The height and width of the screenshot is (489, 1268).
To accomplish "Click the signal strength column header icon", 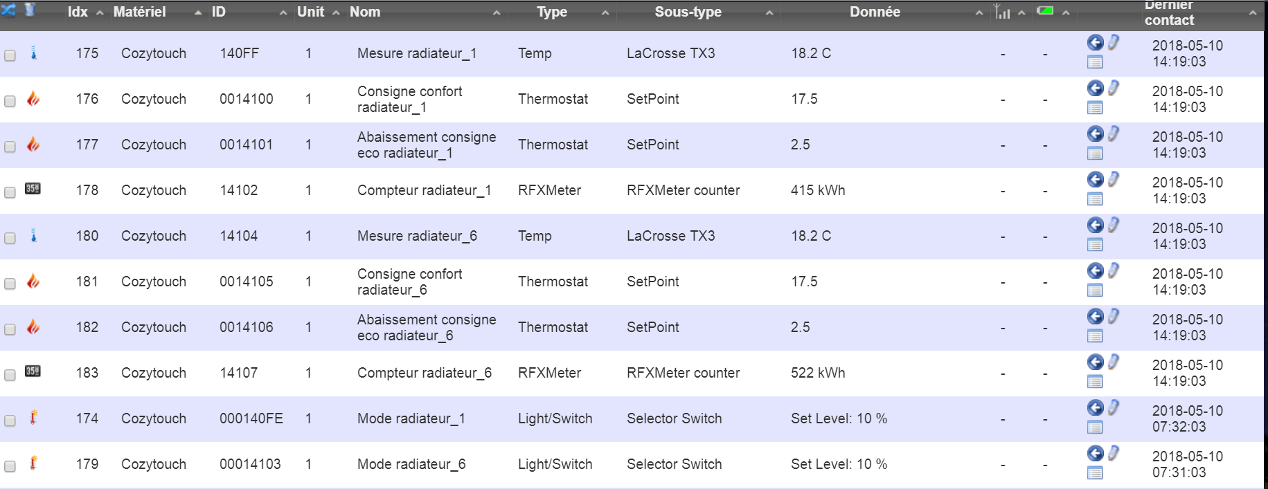I will coord(1002,11).
